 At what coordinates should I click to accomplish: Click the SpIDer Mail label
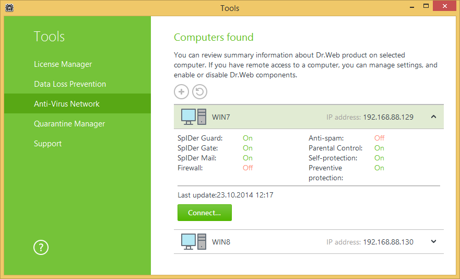197,158
